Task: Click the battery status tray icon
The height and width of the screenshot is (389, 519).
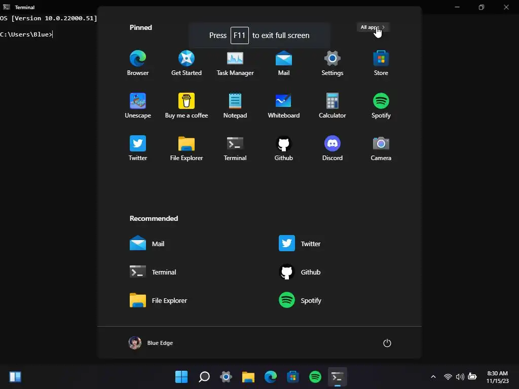Action: click(472, 377)
